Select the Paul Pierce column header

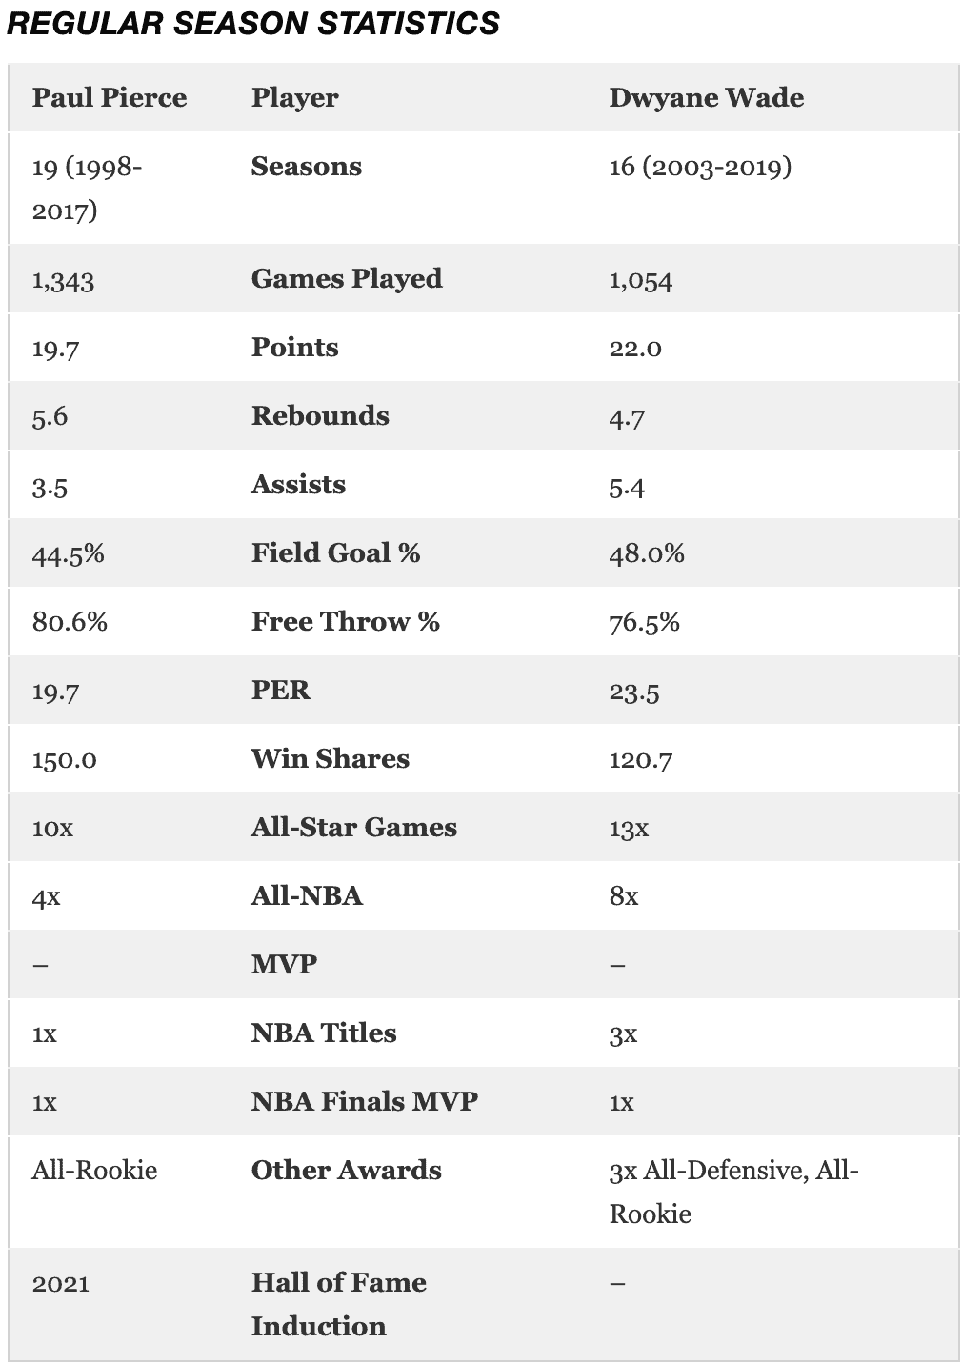[x=110, y=98]
